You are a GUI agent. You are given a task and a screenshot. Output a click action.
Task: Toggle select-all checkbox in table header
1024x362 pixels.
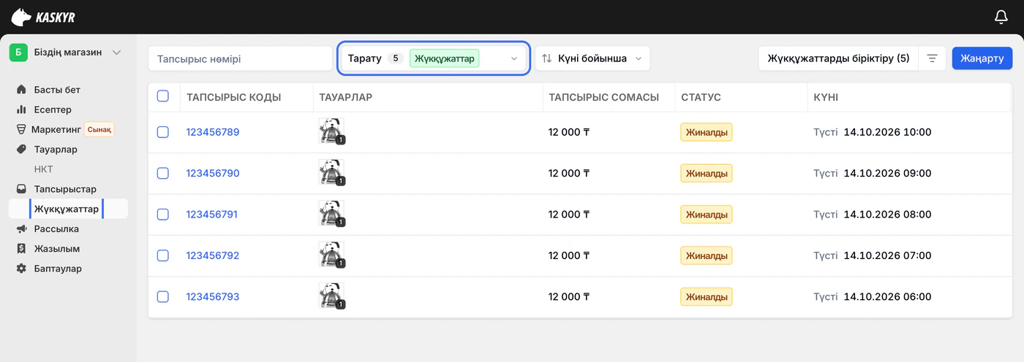(163, 96)
